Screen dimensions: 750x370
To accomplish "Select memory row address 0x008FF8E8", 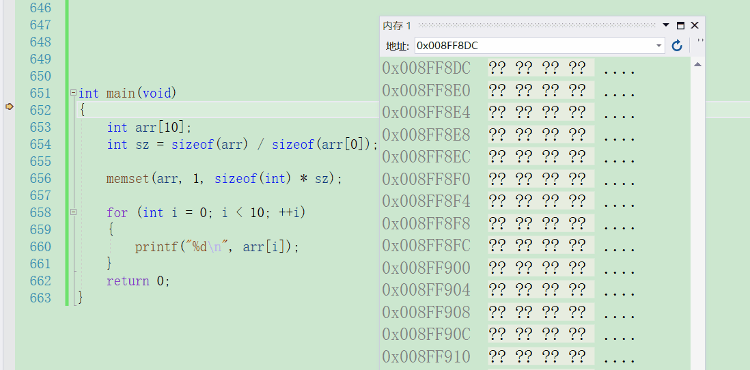I will (426, 134).
